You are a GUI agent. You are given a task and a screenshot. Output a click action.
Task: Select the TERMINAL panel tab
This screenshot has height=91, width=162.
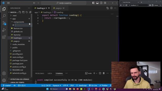click(59, 74)
